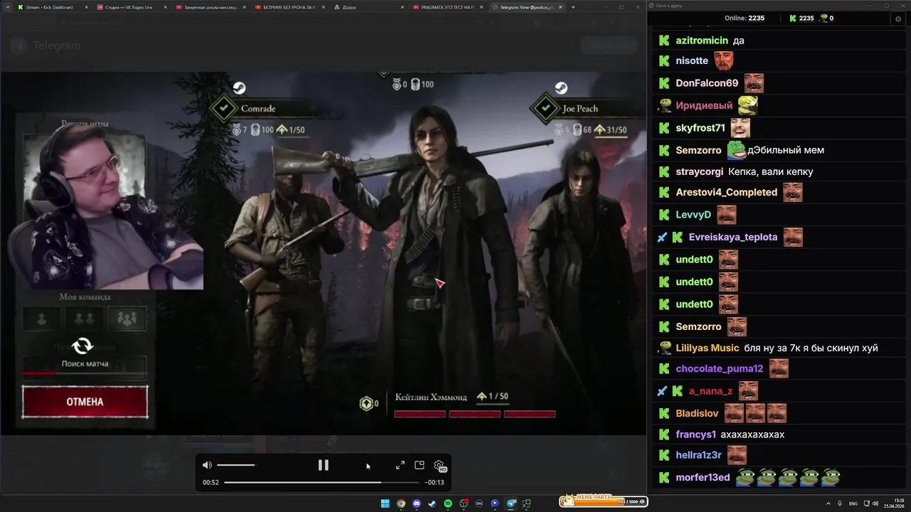The height and width of the screenshot is (512, 911).
Task: Pause the Telegram video playback
Action: pyautogui.click(x=323, y=465)
